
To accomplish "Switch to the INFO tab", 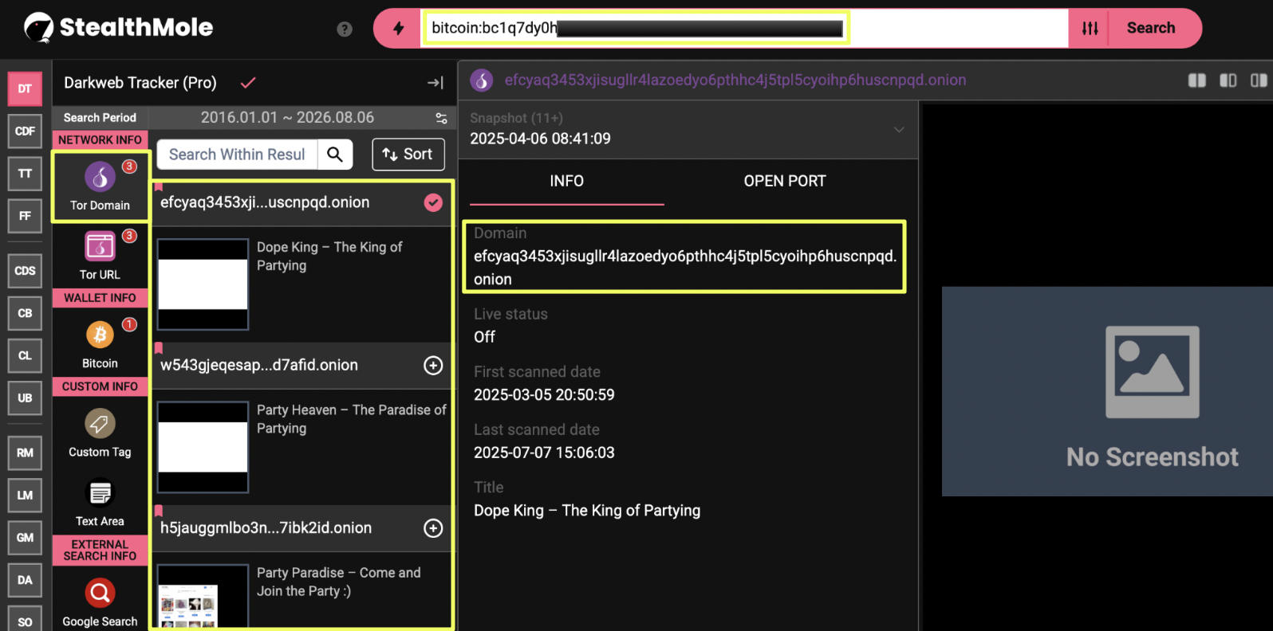I will (566, 181).
